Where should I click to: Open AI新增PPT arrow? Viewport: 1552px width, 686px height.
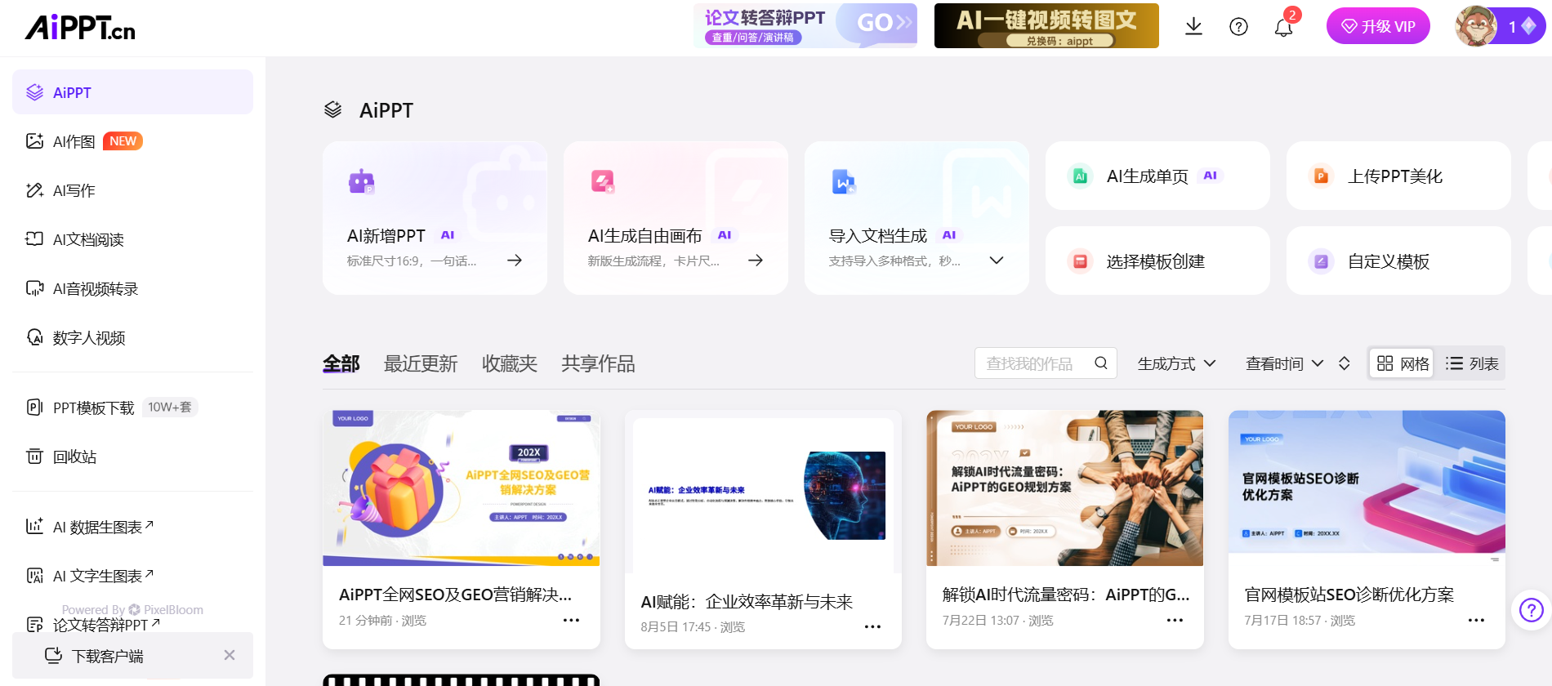pos(515,261)
